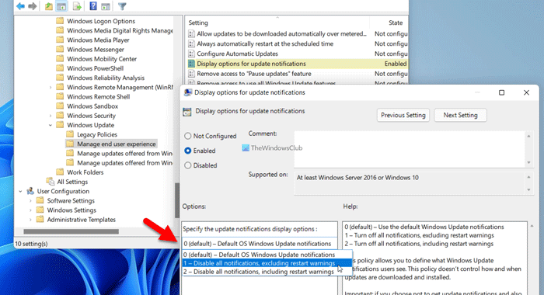Click the Up one level folder icon
The height and width of the screenshot is (295, 544).
click(48, 6)
